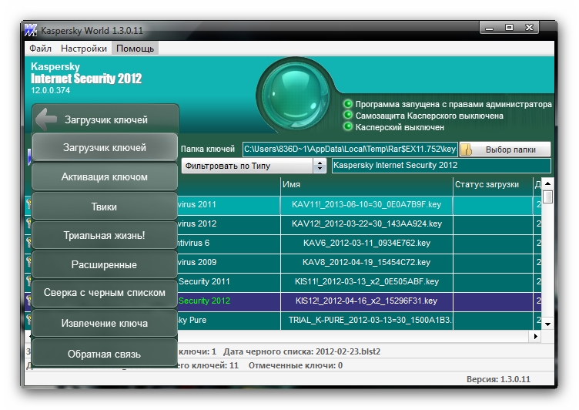Viewport: 579px width, 410px height.
Task: Open the Настройки menu
Action: 84,49
